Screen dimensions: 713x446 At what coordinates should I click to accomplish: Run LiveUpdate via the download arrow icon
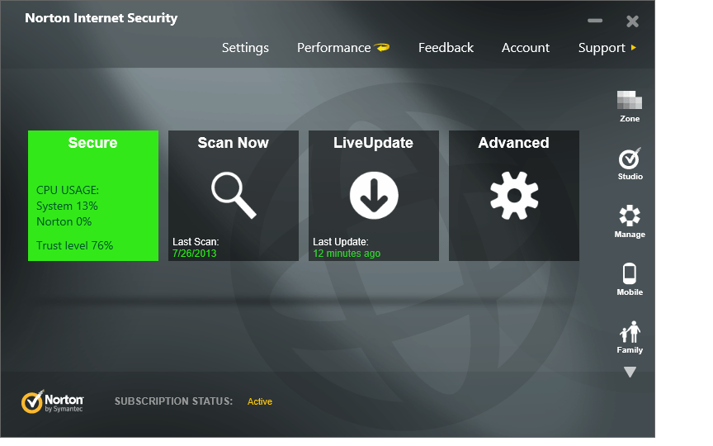(374, 196)
